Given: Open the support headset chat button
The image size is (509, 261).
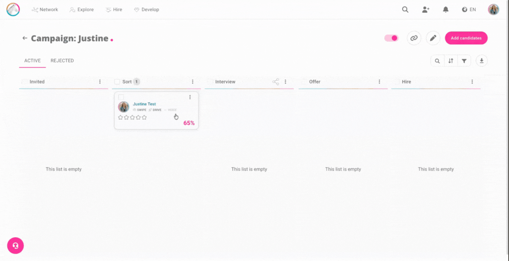Looking at the screenshot, I should click(x=15, y=246).
